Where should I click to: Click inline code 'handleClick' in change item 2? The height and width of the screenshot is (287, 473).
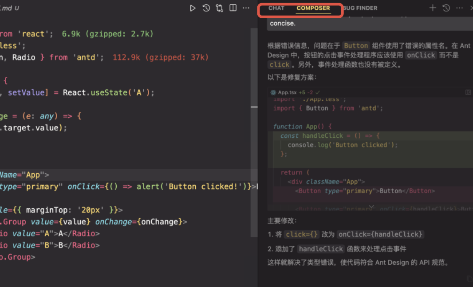[x=321, y=249]
